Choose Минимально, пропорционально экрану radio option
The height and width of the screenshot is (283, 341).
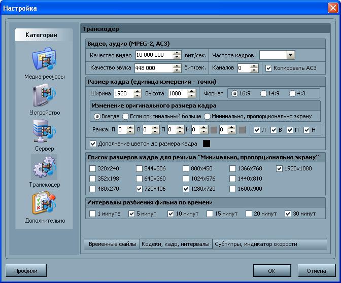(208, 116)
